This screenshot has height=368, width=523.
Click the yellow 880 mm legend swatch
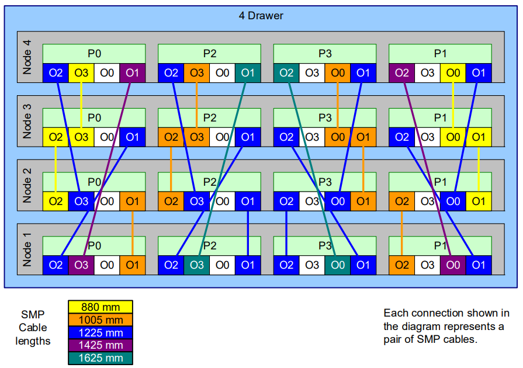click(x=101, y=307)
